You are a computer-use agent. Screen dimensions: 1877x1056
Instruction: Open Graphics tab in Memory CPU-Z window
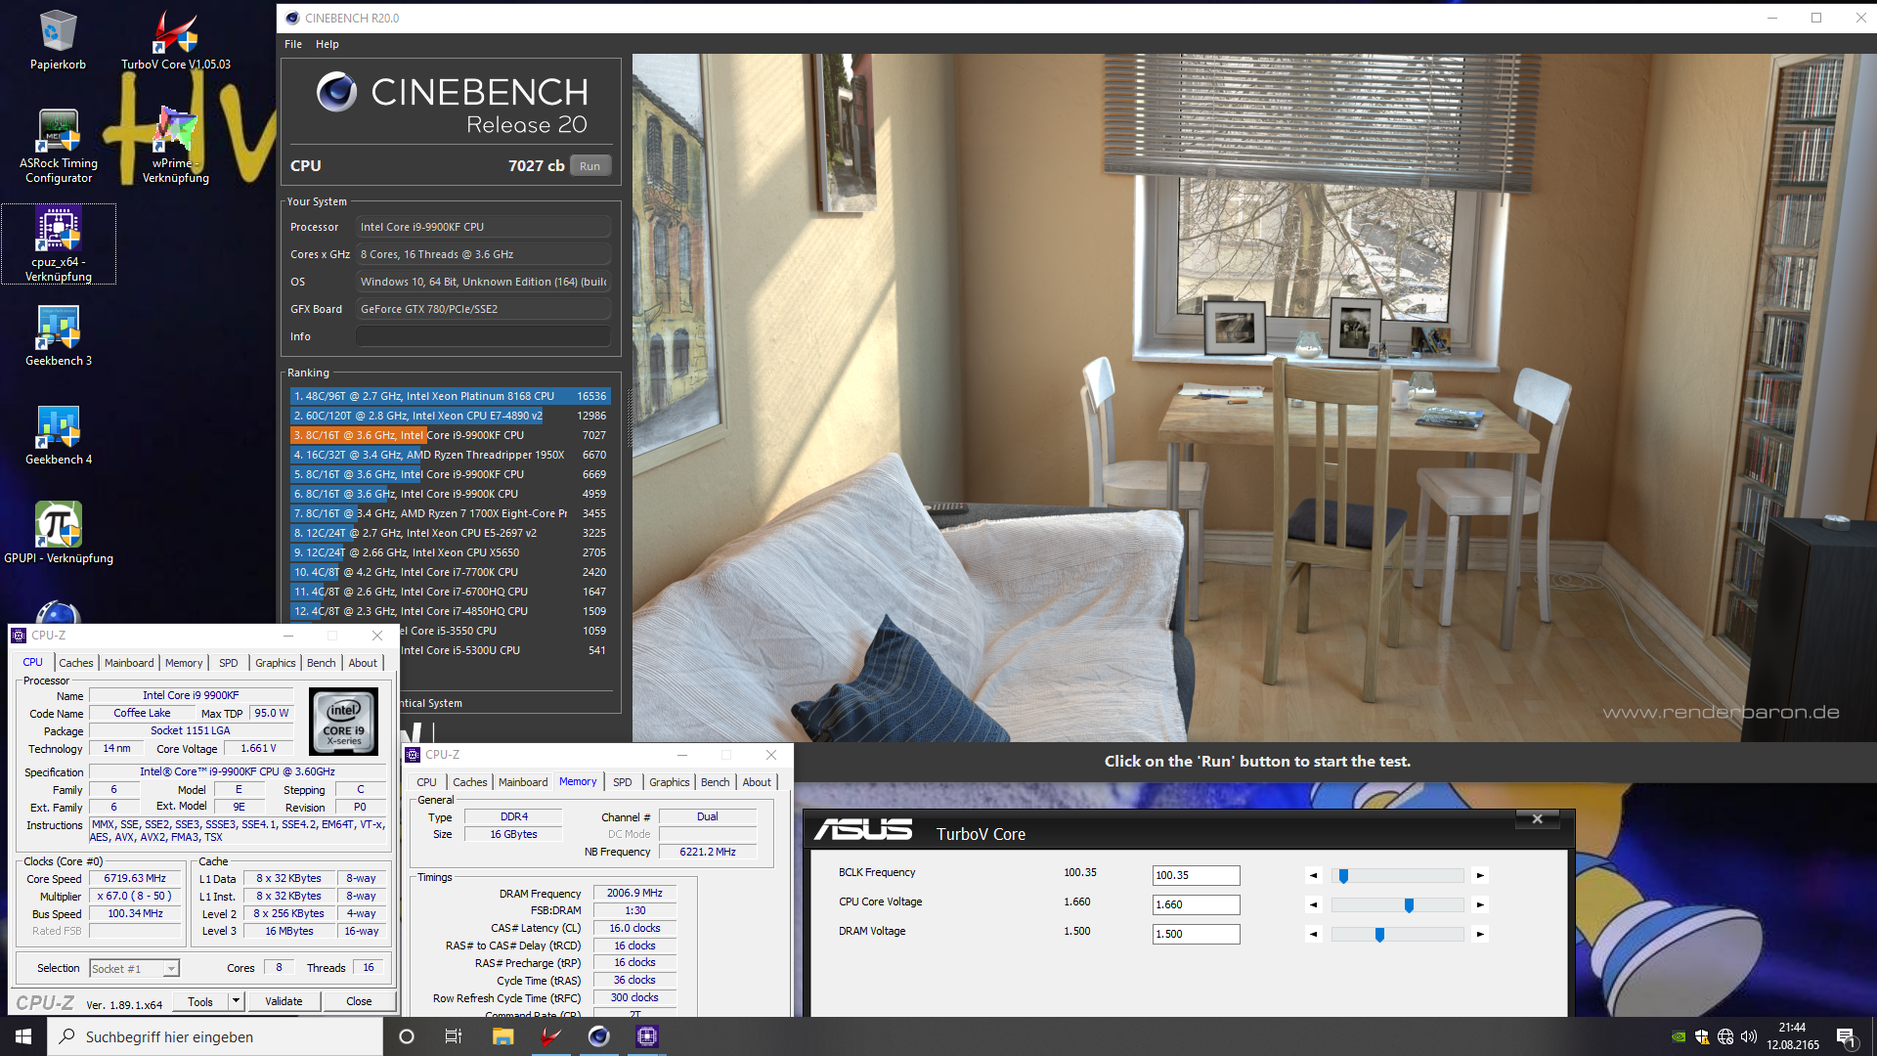669,782
